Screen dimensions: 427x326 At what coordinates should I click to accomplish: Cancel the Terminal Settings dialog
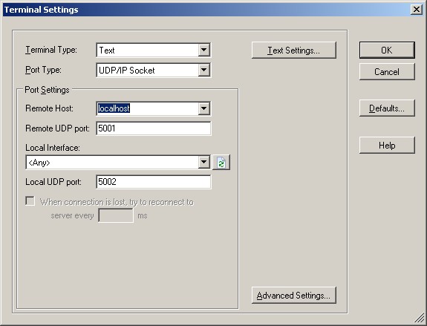(387, 71)
